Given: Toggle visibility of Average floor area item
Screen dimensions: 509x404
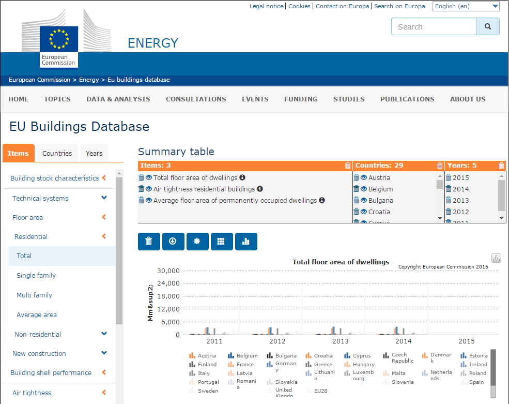Looking at the screenshot, I should coord(149,200).
